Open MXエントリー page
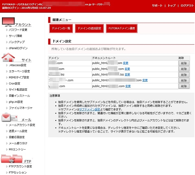This screenshot has height=175, width=195. click(17, 149)
